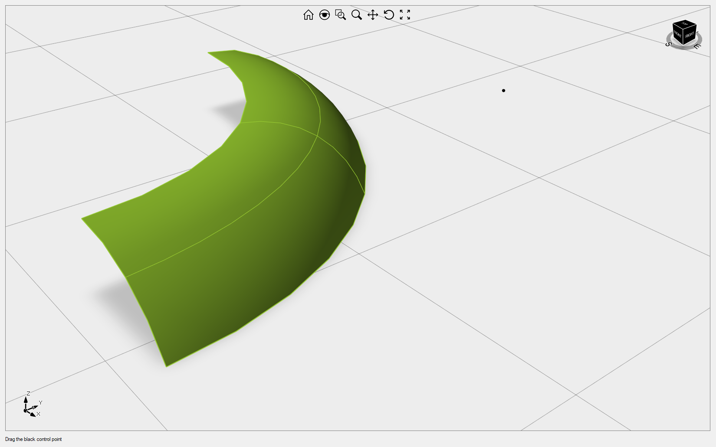This screenshot has width=716, height=447.
Task: Click the S compass marker near the ViewCube
Action: coord(668,44)
